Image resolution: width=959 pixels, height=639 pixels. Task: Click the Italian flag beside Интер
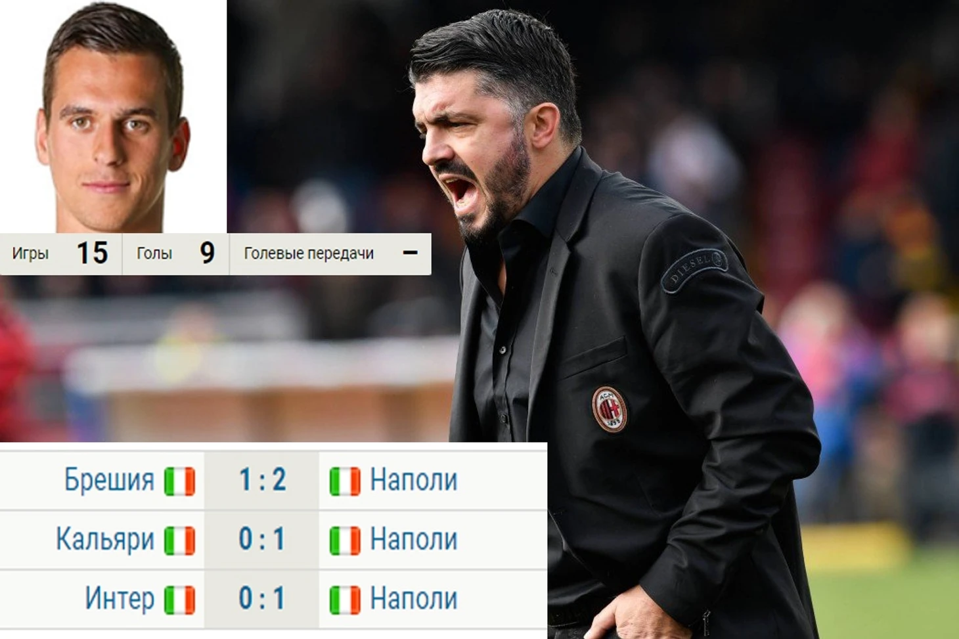click(180, 600)
